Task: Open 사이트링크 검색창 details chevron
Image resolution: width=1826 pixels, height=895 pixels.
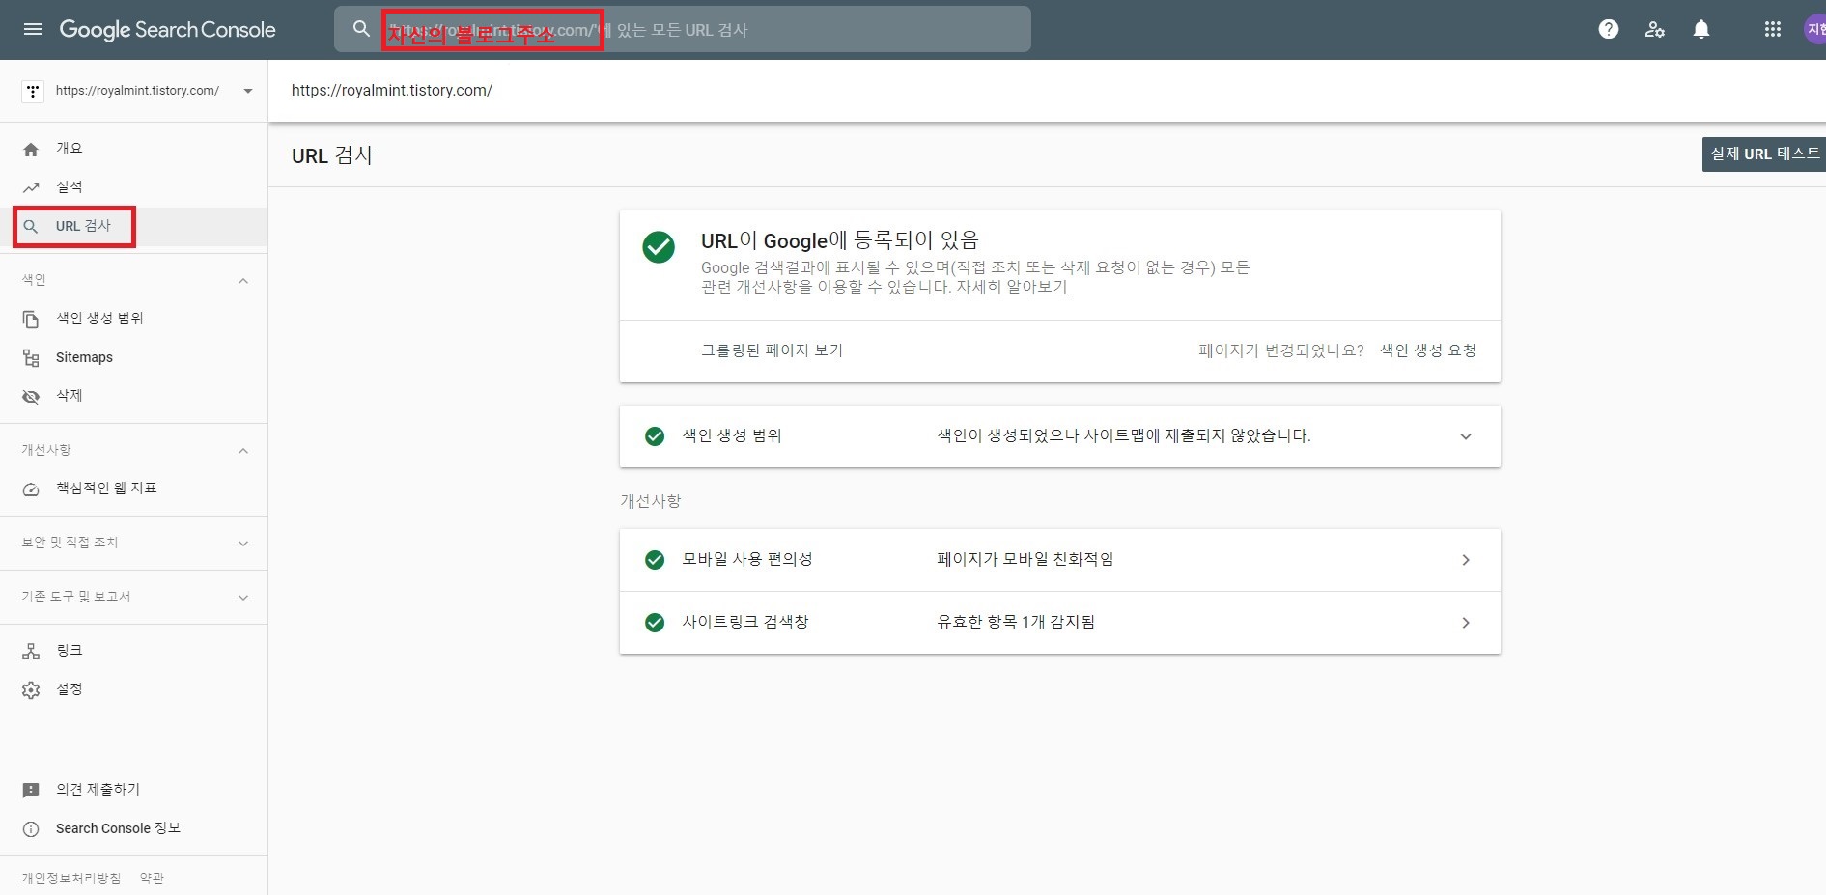Action: (1466, 623)
